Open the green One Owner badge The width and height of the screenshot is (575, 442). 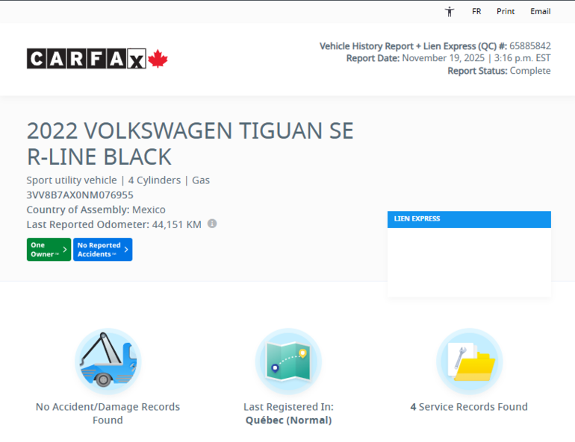coord(49,249)
